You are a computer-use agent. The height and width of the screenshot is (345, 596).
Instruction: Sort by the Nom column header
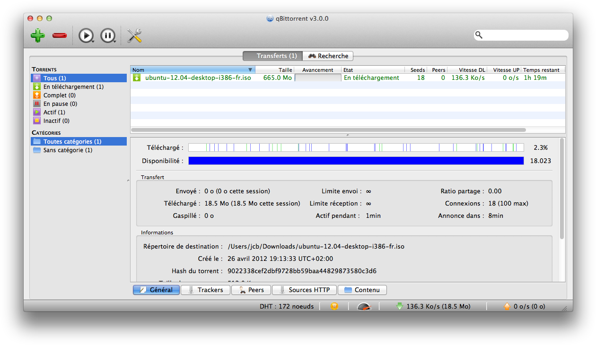(x=193, y=69)
